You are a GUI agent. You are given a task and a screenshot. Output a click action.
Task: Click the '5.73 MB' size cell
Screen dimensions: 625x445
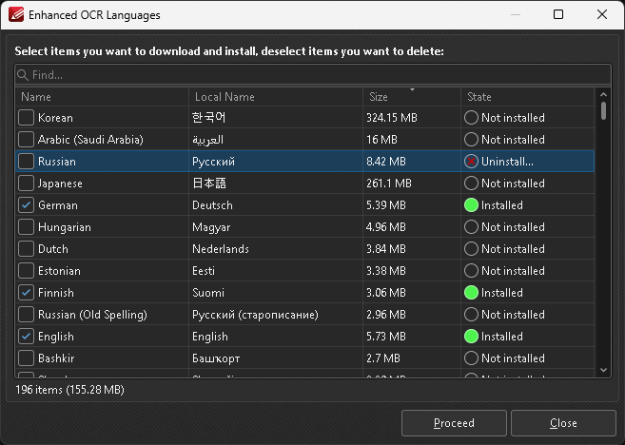coord(412,337)
